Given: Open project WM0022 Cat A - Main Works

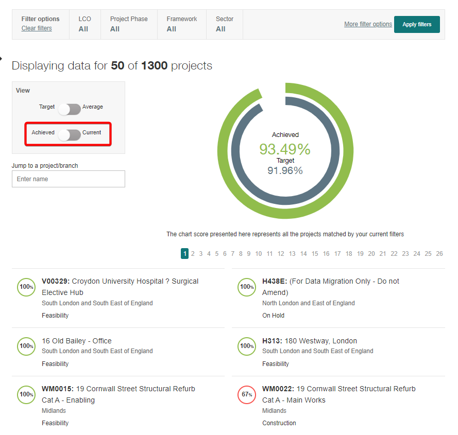Looking at the screenshot, I should pos(339,394).
